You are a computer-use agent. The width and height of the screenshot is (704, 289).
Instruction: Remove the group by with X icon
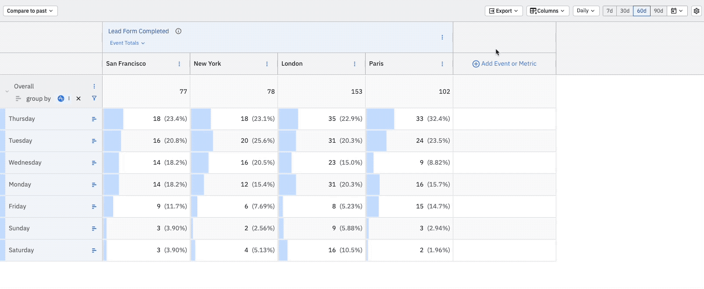click(x=78, y=99)
